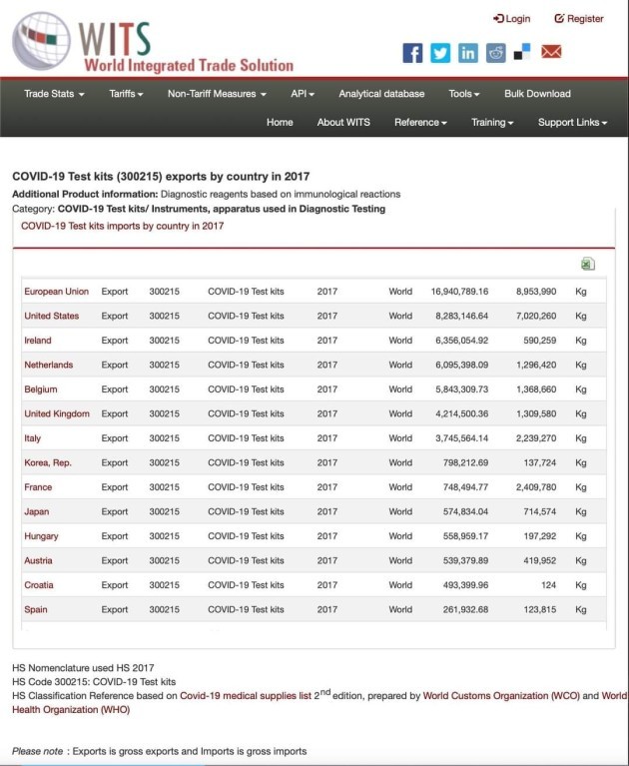
Task: Open the Analytical database menu item
Action: pyautogui.click(x=381, y=94)
